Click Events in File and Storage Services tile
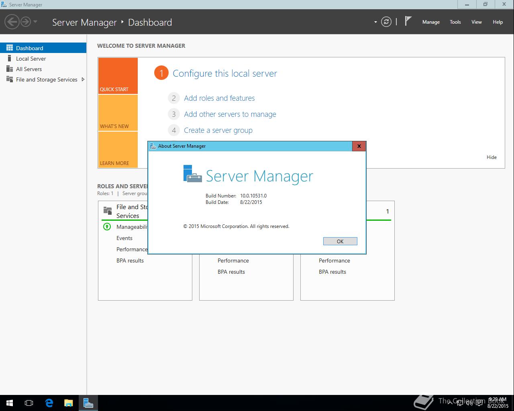Screen dimensions: 514x411 (x=124, y=238)
